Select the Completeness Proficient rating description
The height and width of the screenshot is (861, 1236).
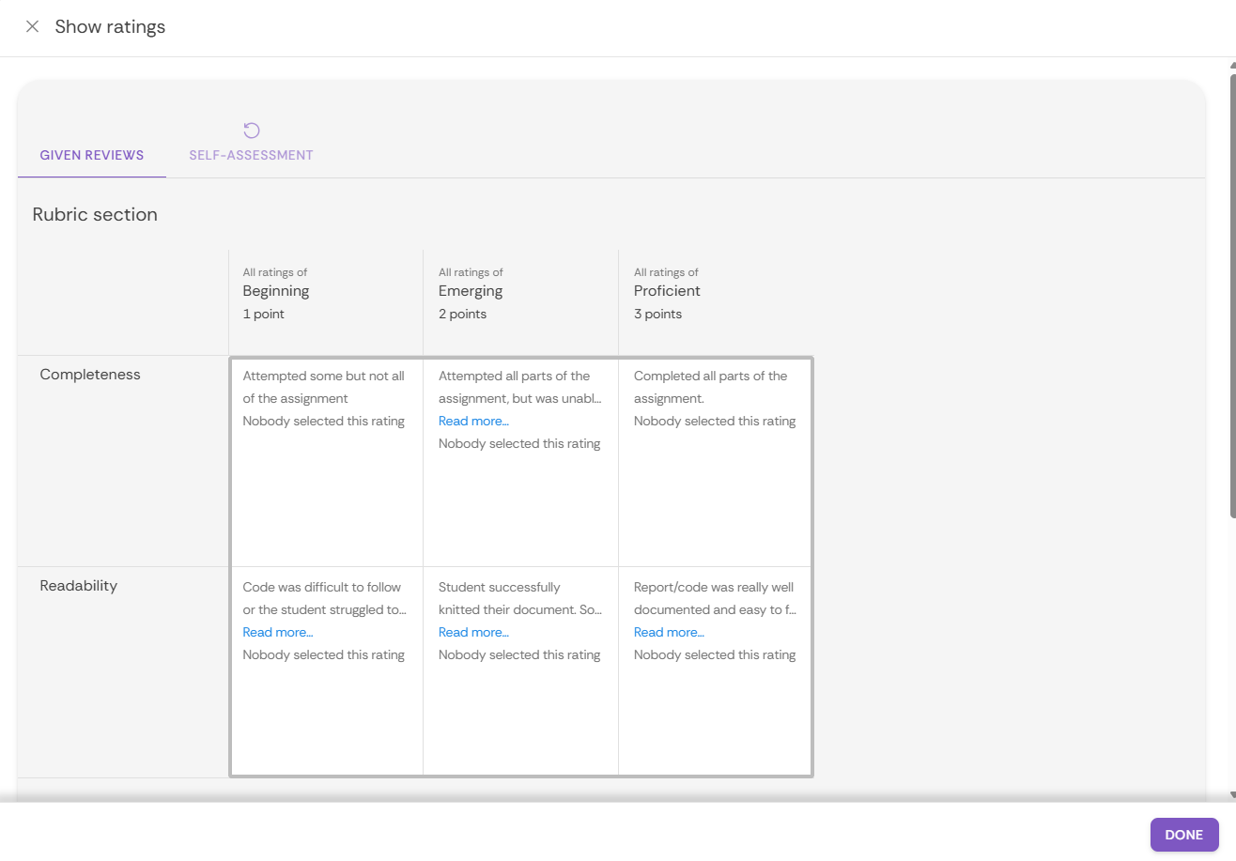(710, 387)
